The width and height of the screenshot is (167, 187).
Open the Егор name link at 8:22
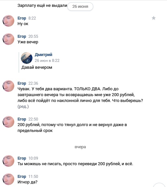pyautogui.click(x=22, y=18)
